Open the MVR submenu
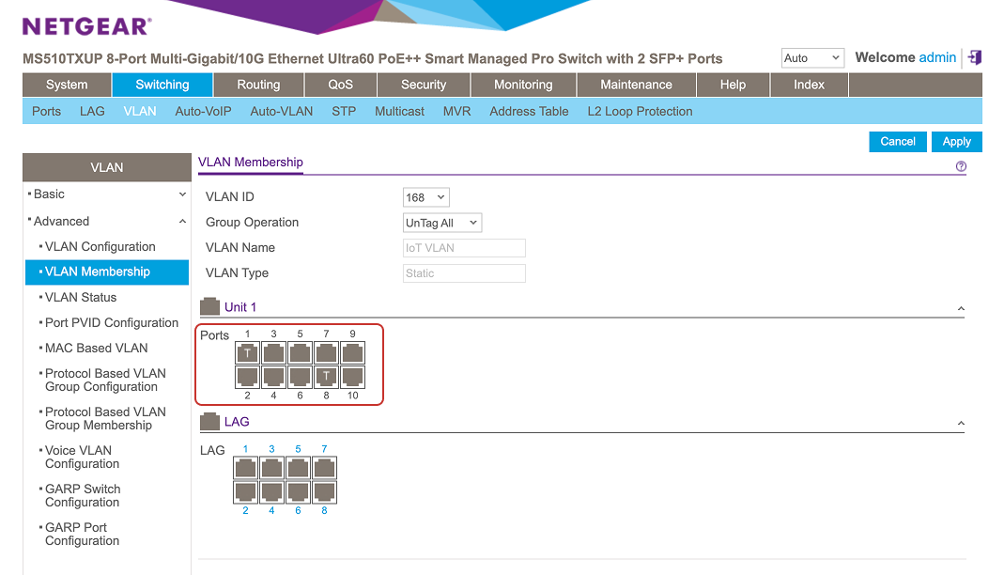This screenshot has width=1004, height=575. [457, 112]
